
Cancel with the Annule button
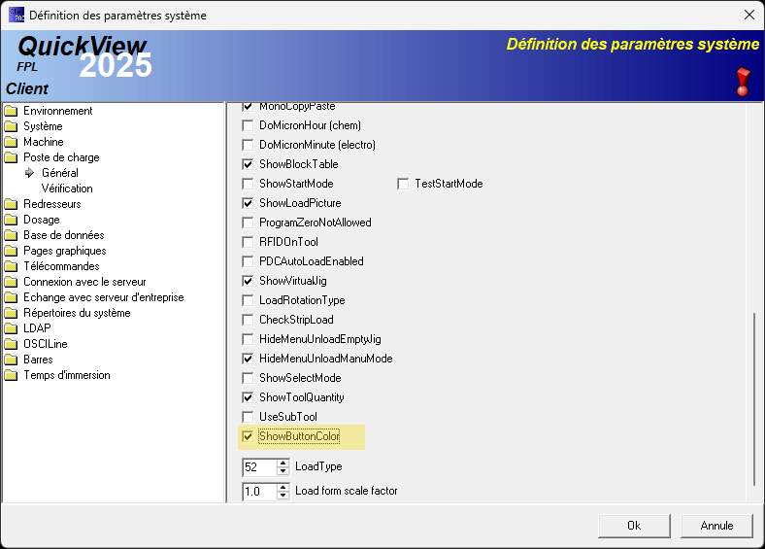(x=716, y=526)
